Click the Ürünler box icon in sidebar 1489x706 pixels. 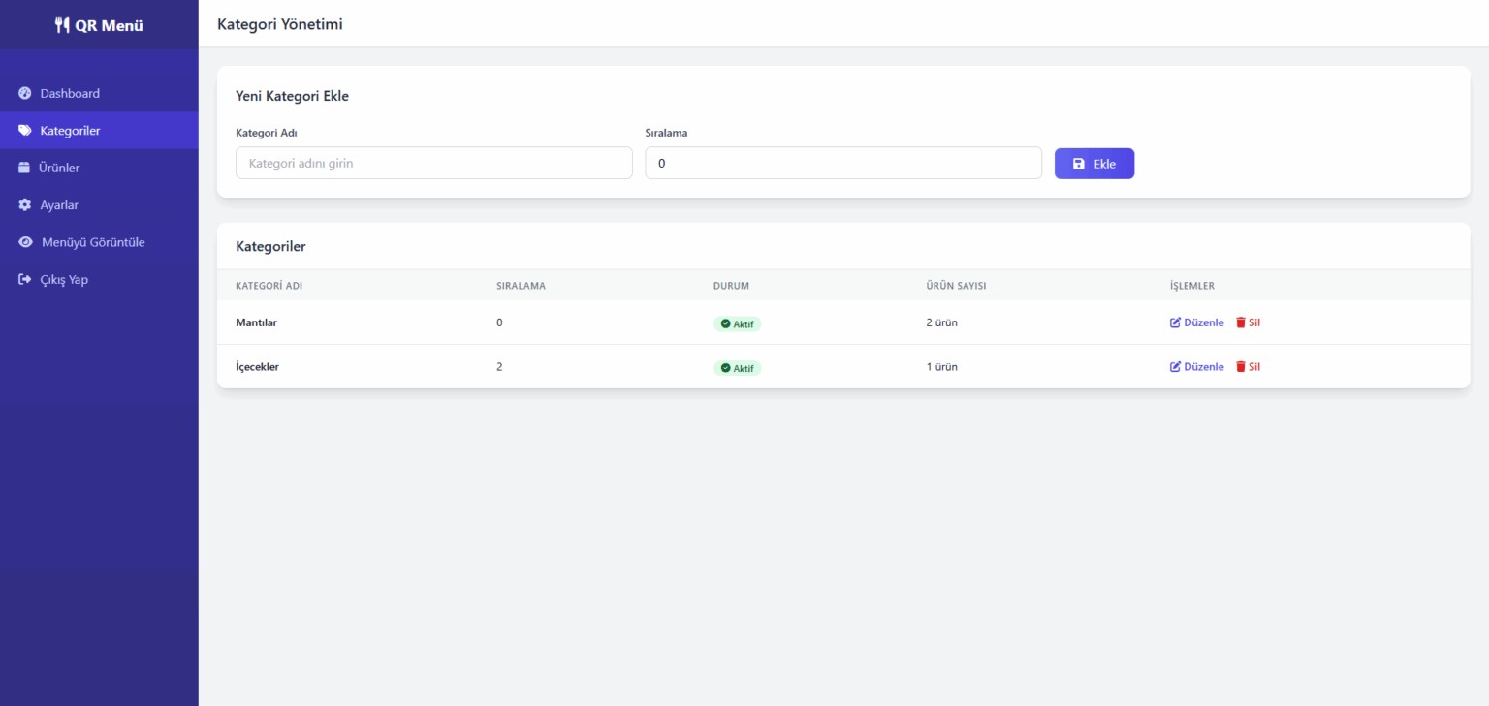click(25, 168)
